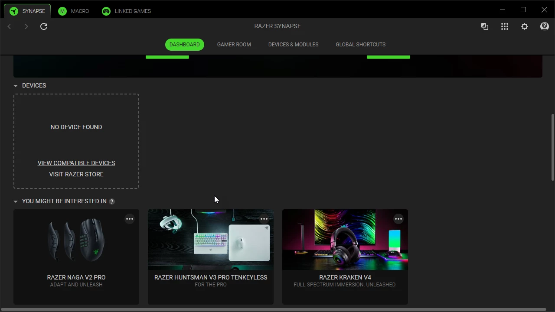The image size is (555, 312).
Task: Open options menu on Razer Kraken V4 card
Action: [398, 219]
